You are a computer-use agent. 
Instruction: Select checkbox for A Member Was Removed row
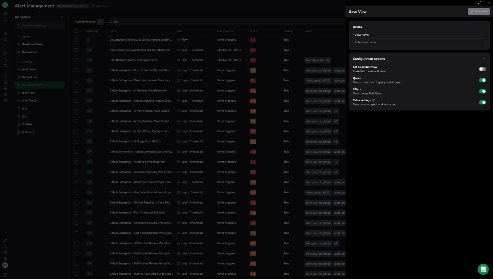coord(76,91)
